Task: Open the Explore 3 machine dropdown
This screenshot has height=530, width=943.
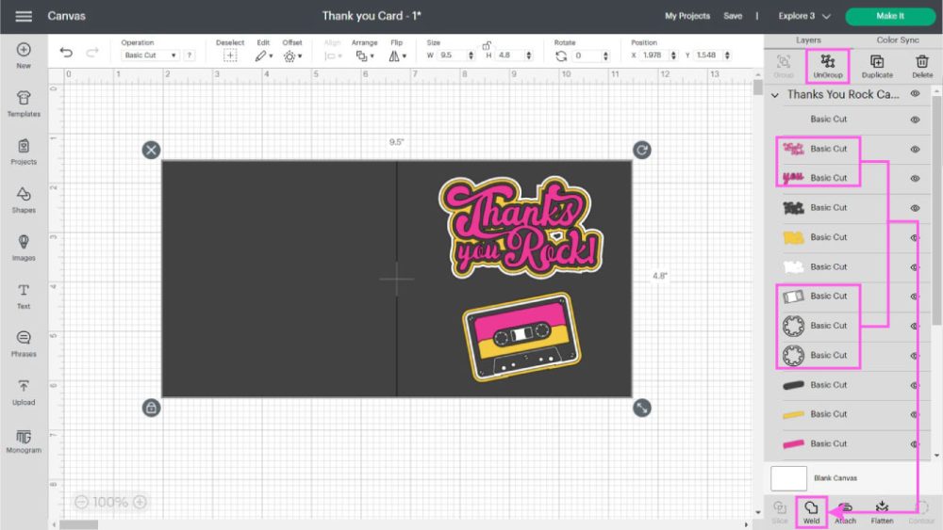Action: (804, 16)
